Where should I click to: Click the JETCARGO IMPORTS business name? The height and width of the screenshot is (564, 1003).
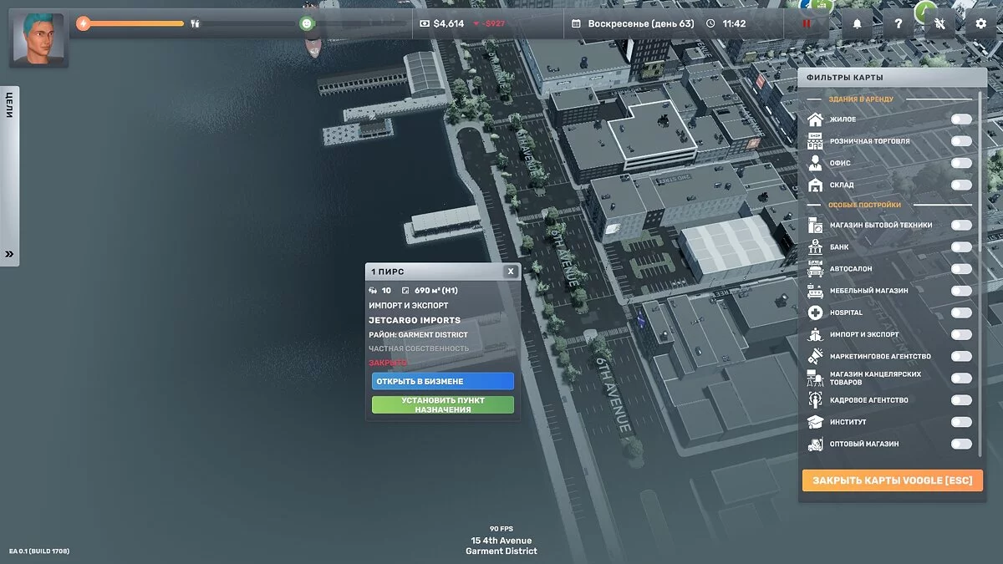415,320
